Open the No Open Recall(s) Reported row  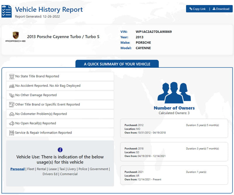(60, 123)
